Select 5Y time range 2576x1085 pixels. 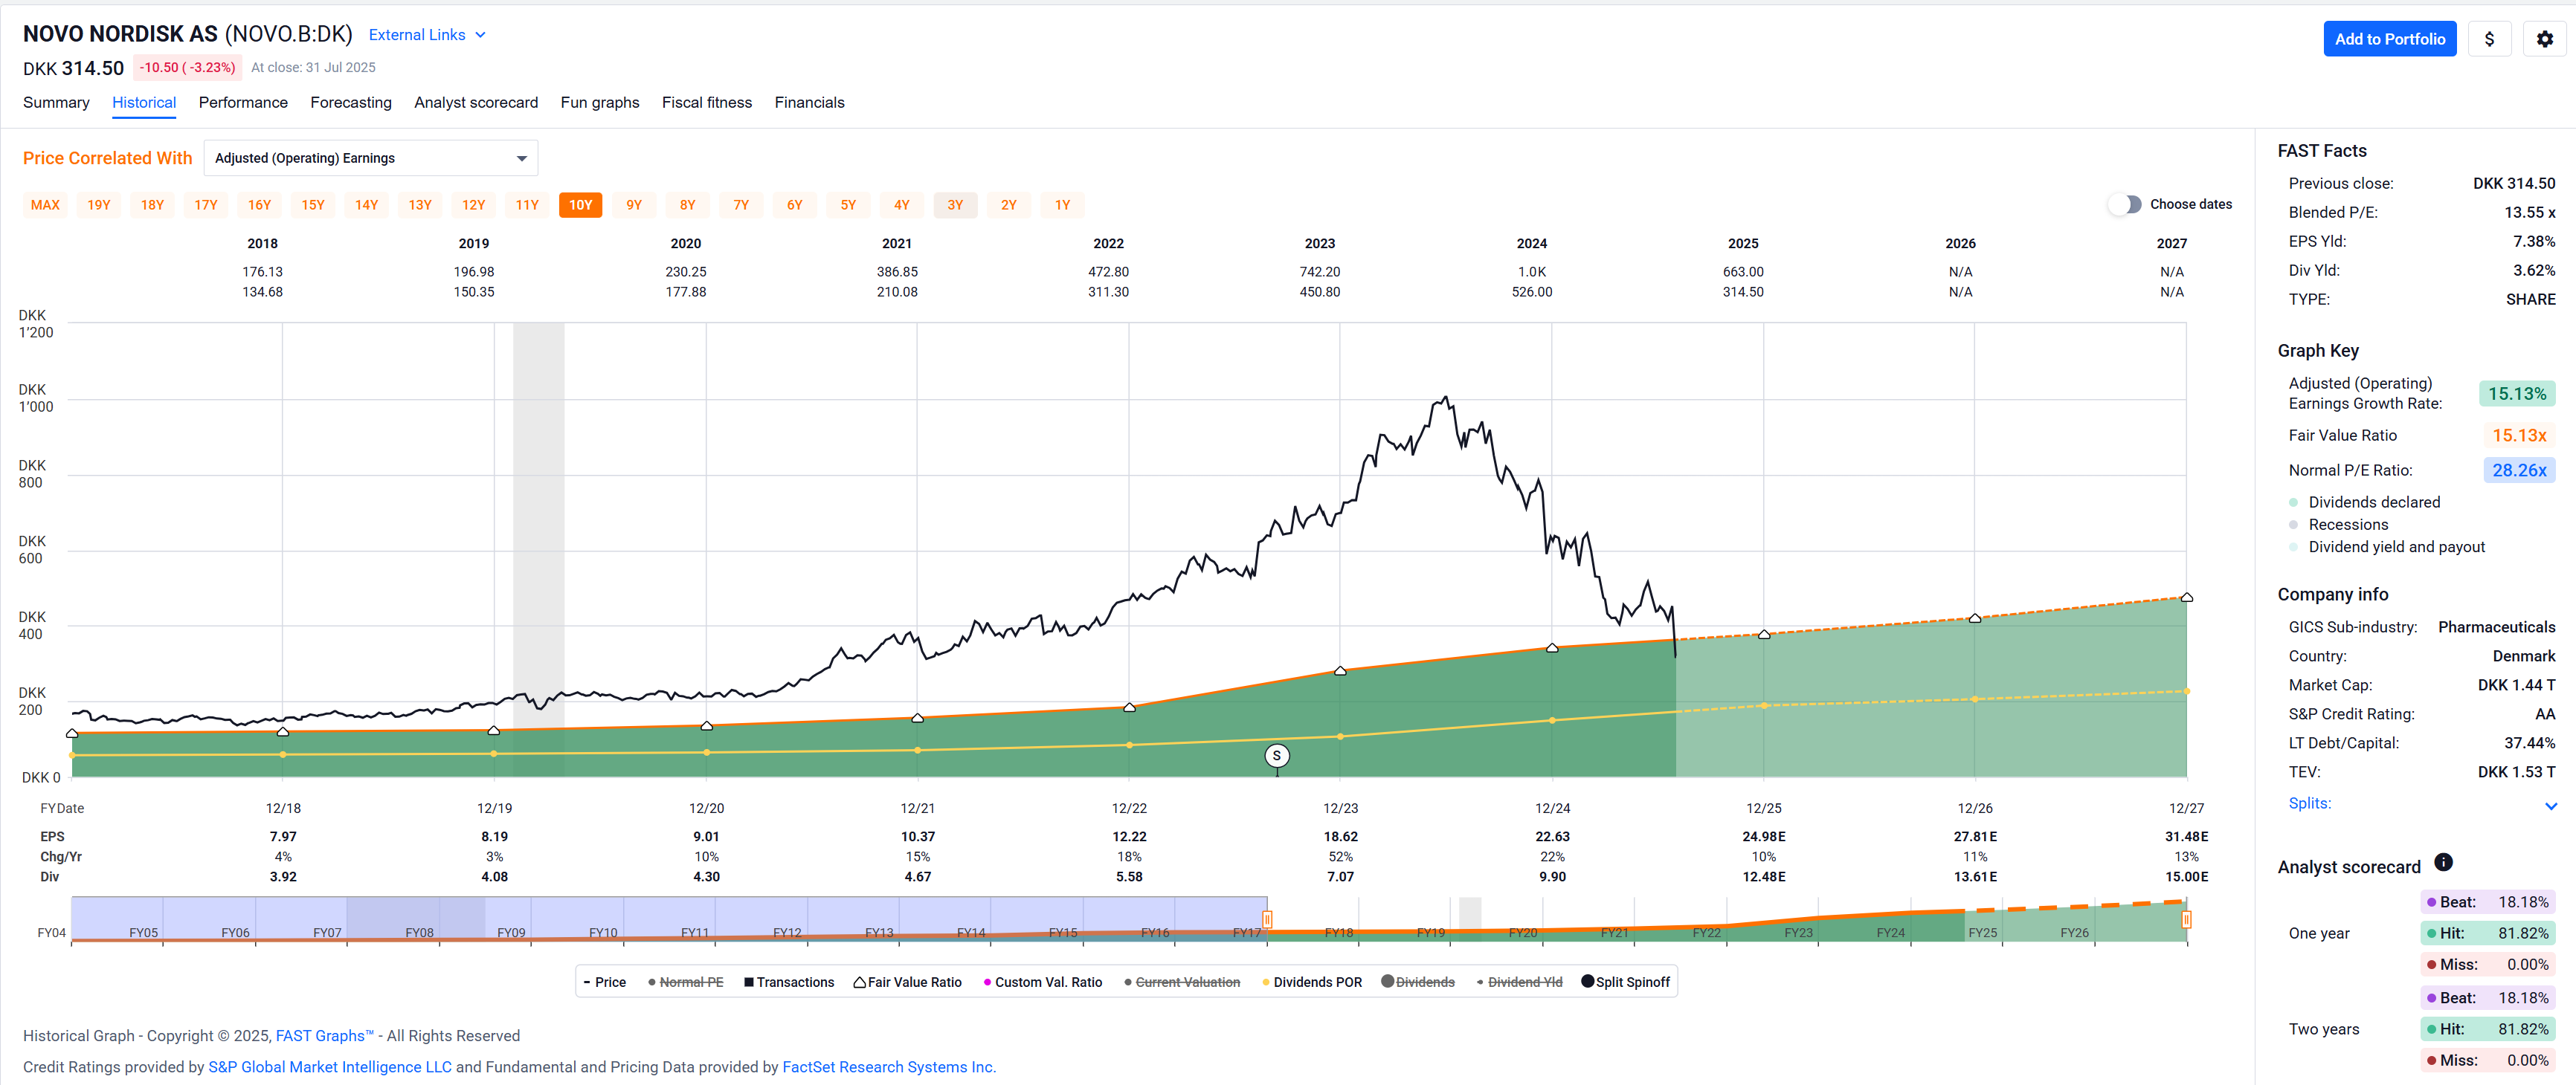[x=848, y=205]
